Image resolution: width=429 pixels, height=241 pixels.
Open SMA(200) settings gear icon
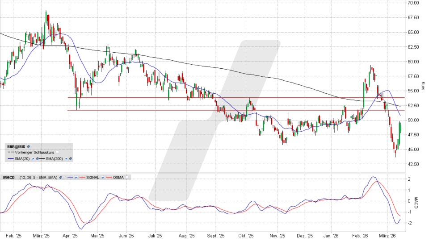pyautogui.click(x=71, y=159)
